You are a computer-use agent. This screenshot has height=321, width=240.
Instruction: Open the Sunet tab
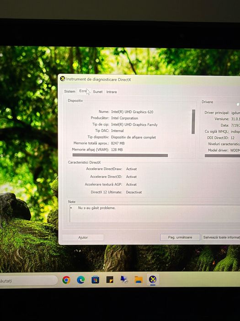click(x=98, y=92)
